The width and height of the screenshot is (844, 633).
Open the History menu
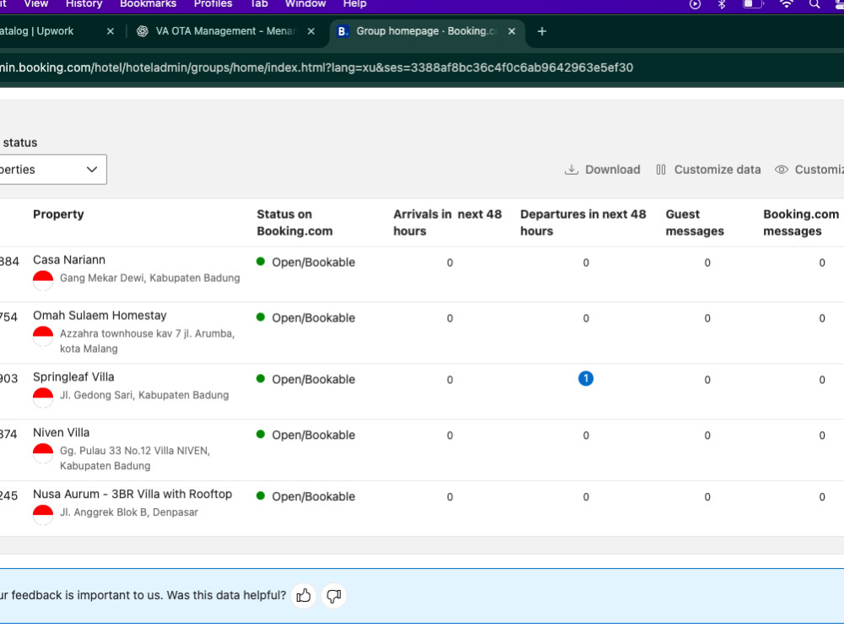pyautogui.click(x=84, y=3)
